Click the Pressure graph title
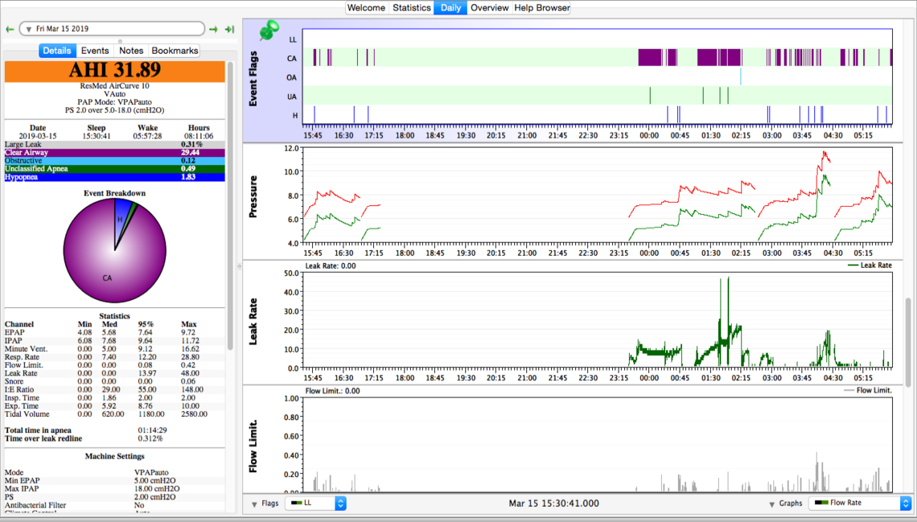Screen dimensions: 917x522 pyautogui.click(x=253, y=196)
